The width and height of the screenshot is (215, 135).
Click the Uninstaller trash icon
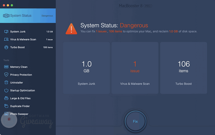coord(6,82)
